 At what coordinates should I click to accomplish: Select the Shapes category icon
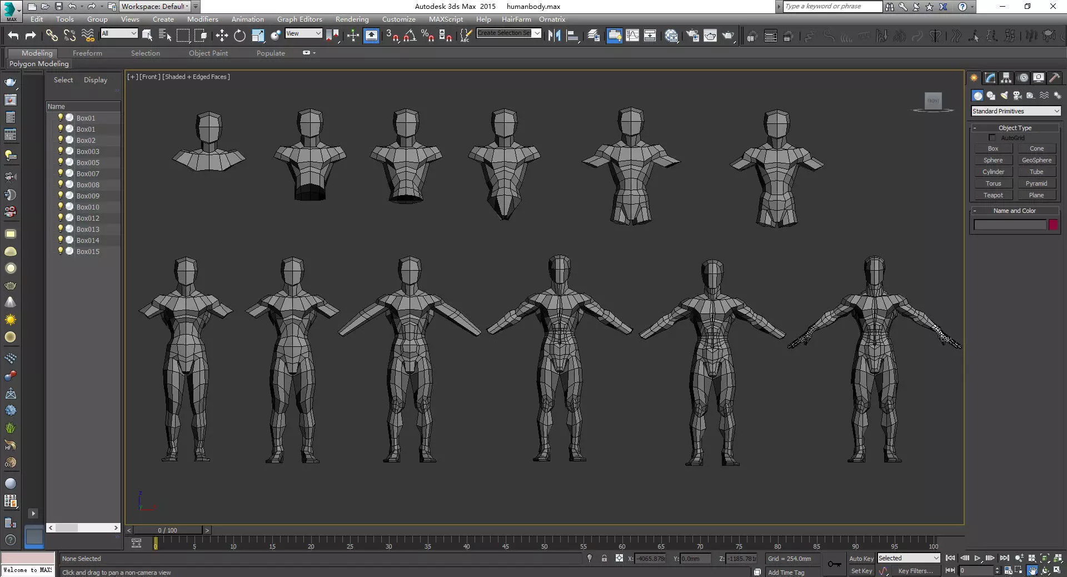[991, 96]
